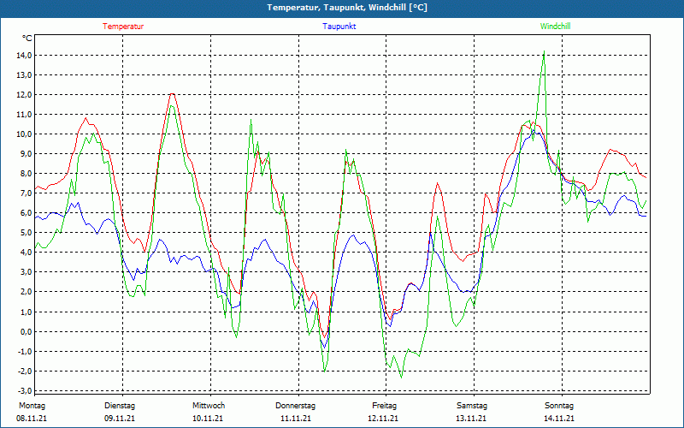The width and height of the screenshot is (684, 428).
Task: Click the 14.11.21 date label
Action: tap(559, 419)
